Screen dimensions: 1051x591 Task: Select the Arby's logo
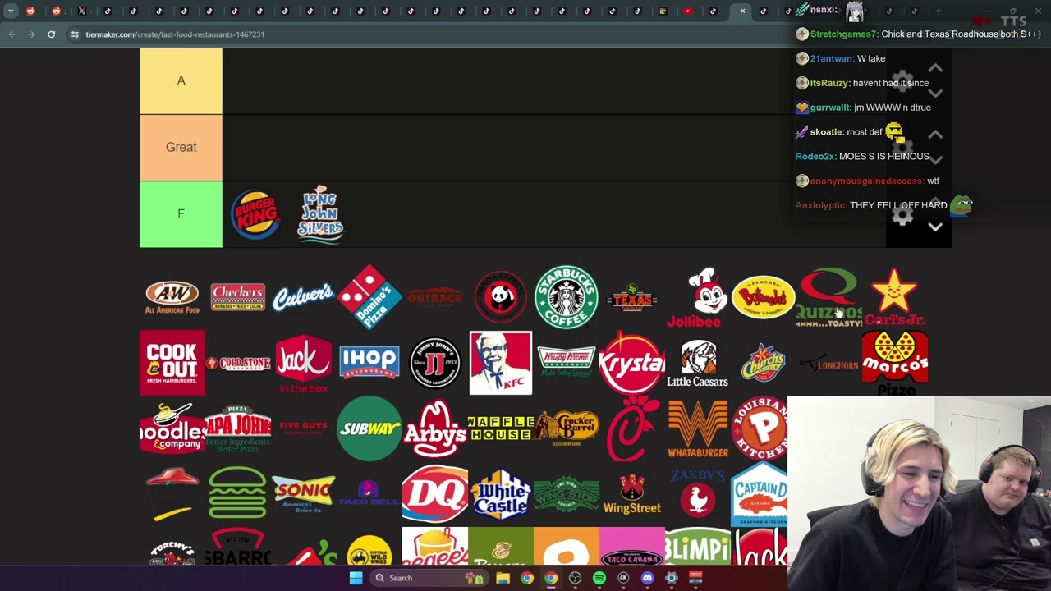click(x=435, y=428)
